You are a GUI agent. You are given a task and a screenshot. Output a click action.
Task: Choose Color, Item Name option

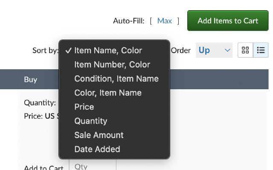pos(108,93)
